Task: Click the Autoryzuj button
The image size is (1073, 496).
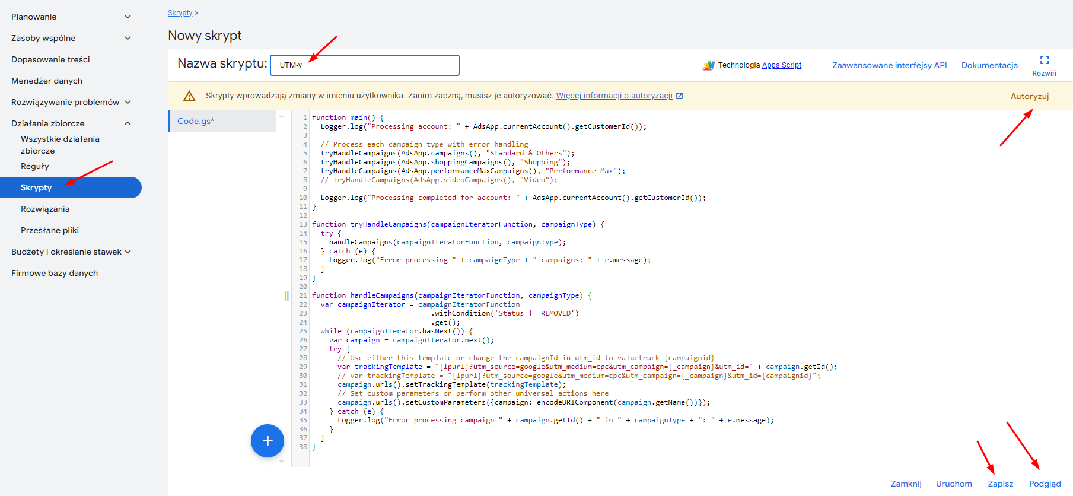Action: click(1030, 96)
